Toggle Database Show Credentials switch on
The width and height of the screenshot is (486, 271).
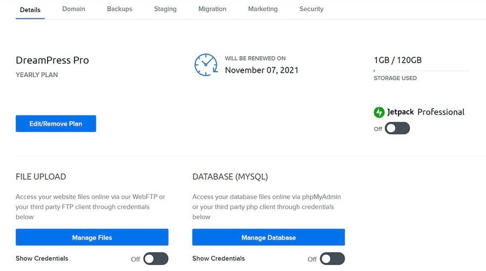332,259
